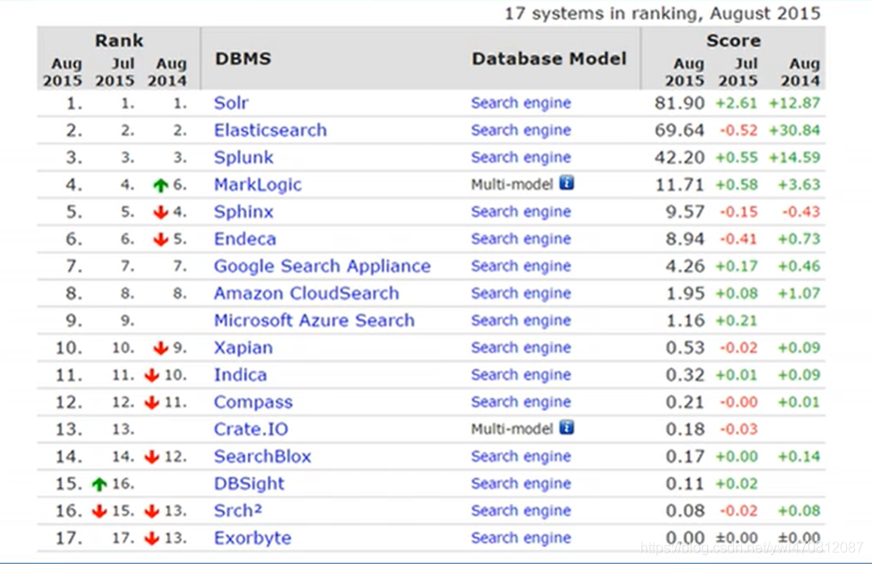Click the green up arrow in DBSight row
The width and height of the screenshot is (872, 564).
coord(99,484)
